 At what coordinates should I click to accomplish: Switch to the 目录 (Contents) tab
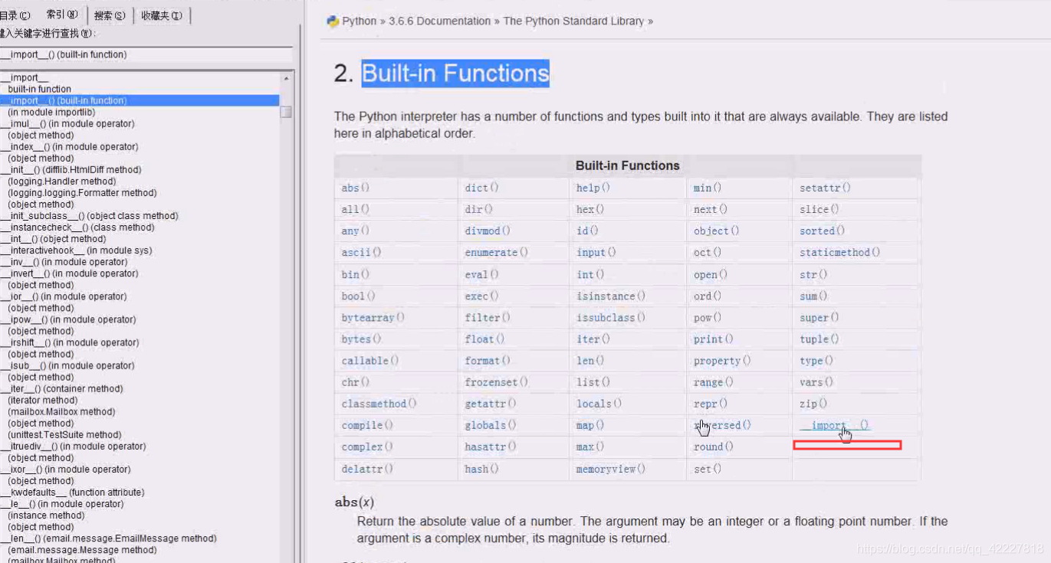coord(15,15)
